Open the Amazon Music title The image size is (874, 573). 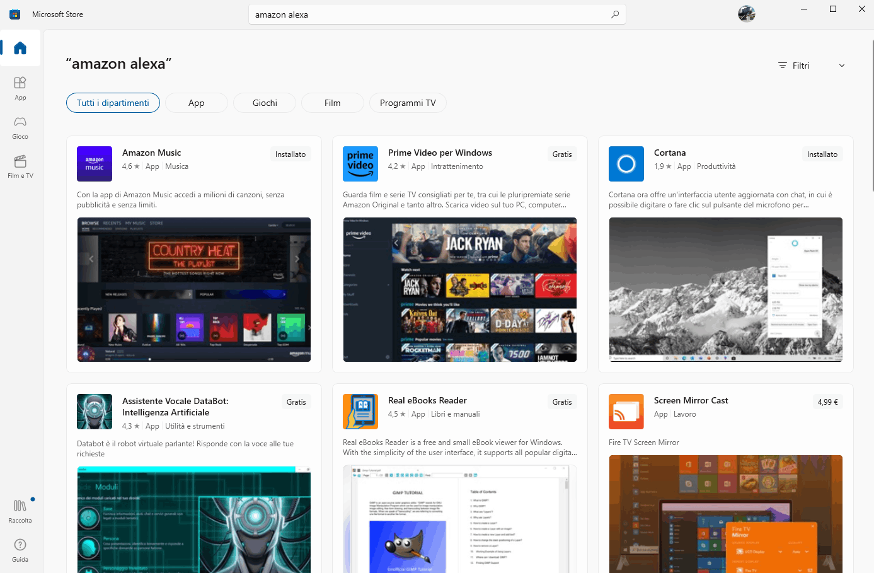pos(151,153)
